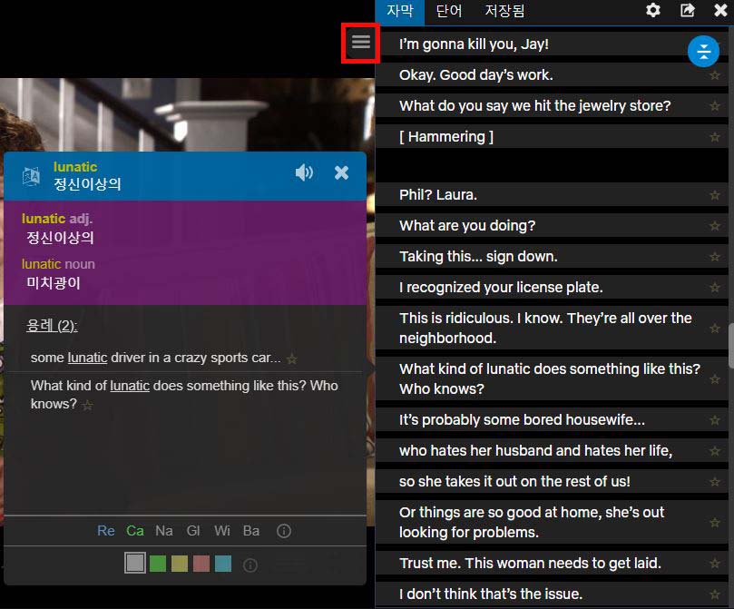Star the 'hates her husband' subtitle line
This screenshot has width=734, height=609.
714,451
